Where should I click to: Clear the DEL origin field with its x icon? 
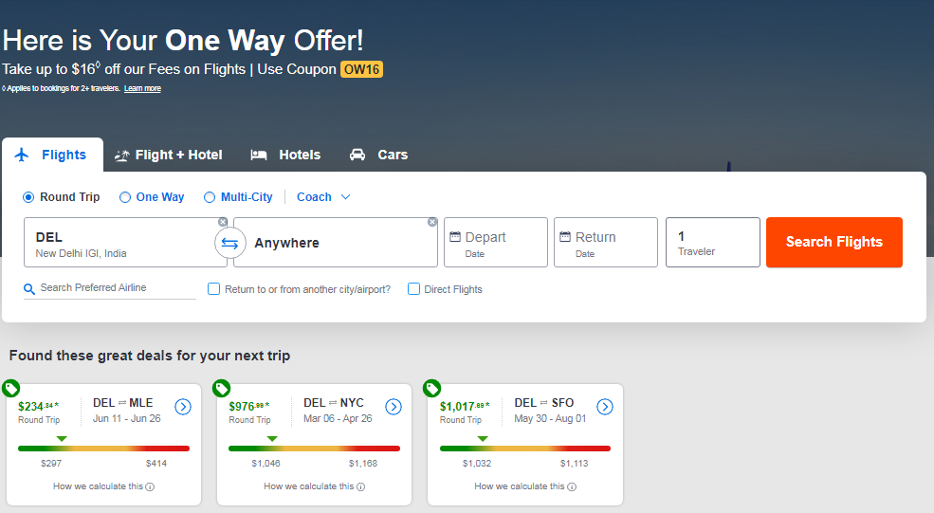pyautogui.click(x=223, y=222)
